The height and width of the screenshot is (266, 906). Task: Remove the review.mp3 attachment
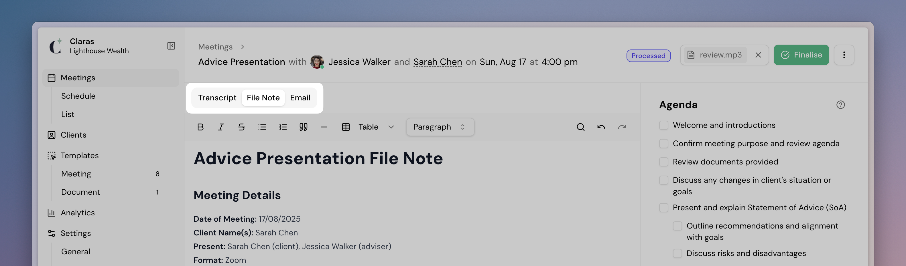click(758, 55)
